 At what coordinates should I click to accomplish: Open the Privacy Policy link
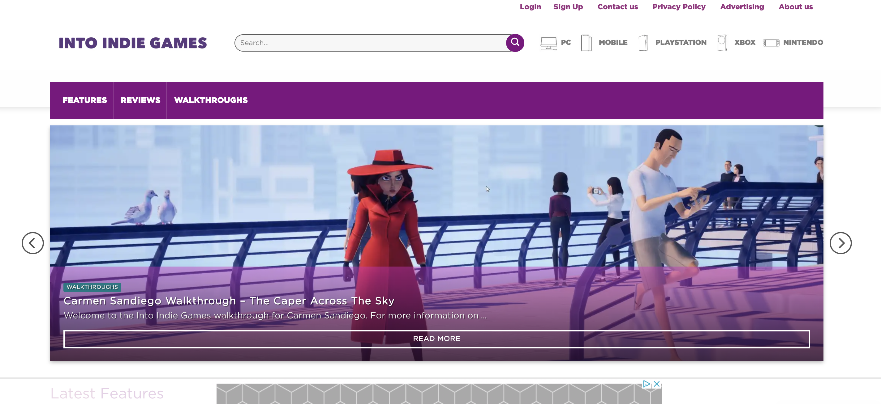[x=678, y=7]
